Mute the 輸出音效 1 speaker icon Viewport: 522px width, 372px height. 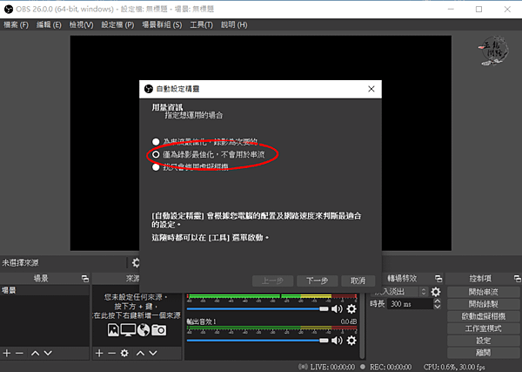[x=337, y=341]
